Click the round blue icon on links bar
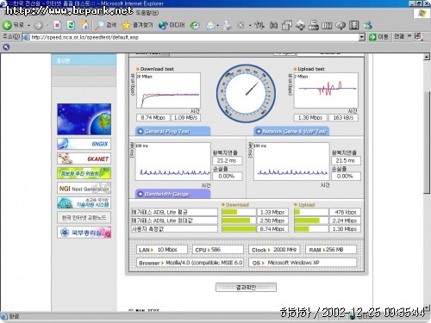The height and width of the screenshot is (323, 431). (6, 47)
